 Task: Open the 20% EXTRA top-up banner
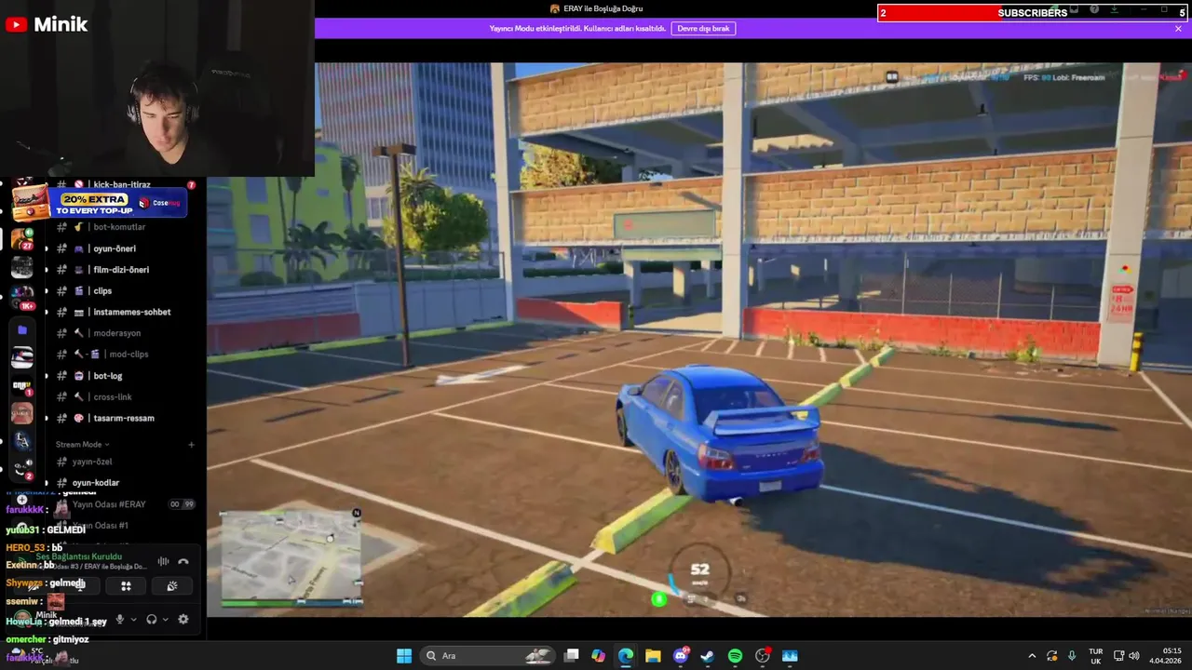98,204
